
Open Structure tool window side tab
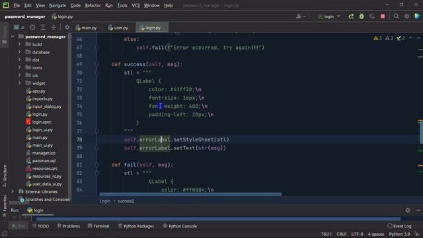tap(5, 175)
